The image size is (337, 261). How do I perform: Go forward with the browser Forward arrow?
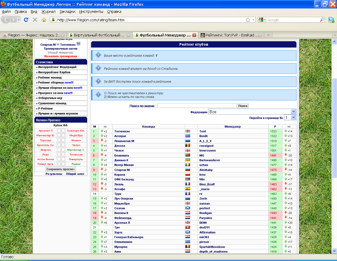13,20
